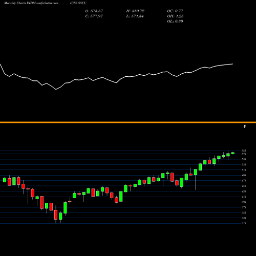Click the 553 price axis label
The image size is (256, 256).
[x=244, y=159]
